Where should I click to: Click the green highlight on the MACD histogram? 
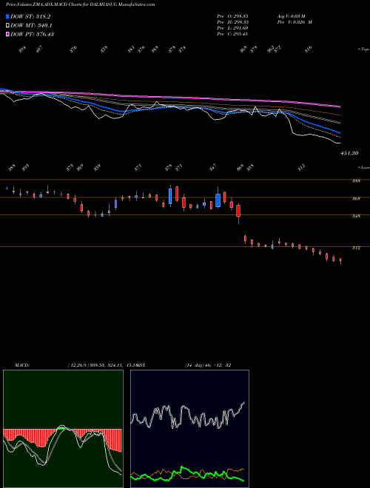(61, 429)
